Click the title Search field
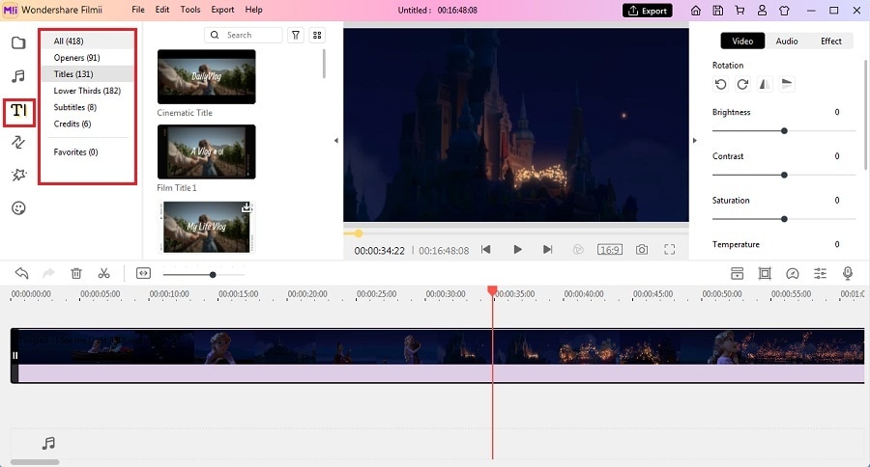870x467 pixels. tap(243, 35)
